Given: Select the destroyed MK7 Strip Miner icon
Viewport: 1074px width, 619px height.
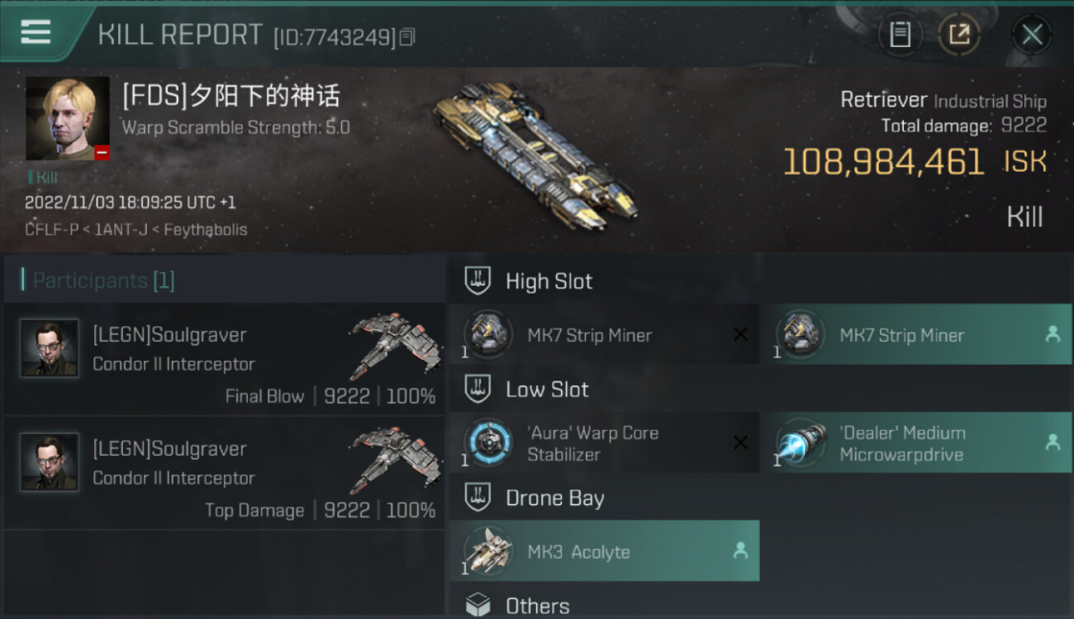Looking at the screenshot, I should pyautogui.click(x=487, y=334).
